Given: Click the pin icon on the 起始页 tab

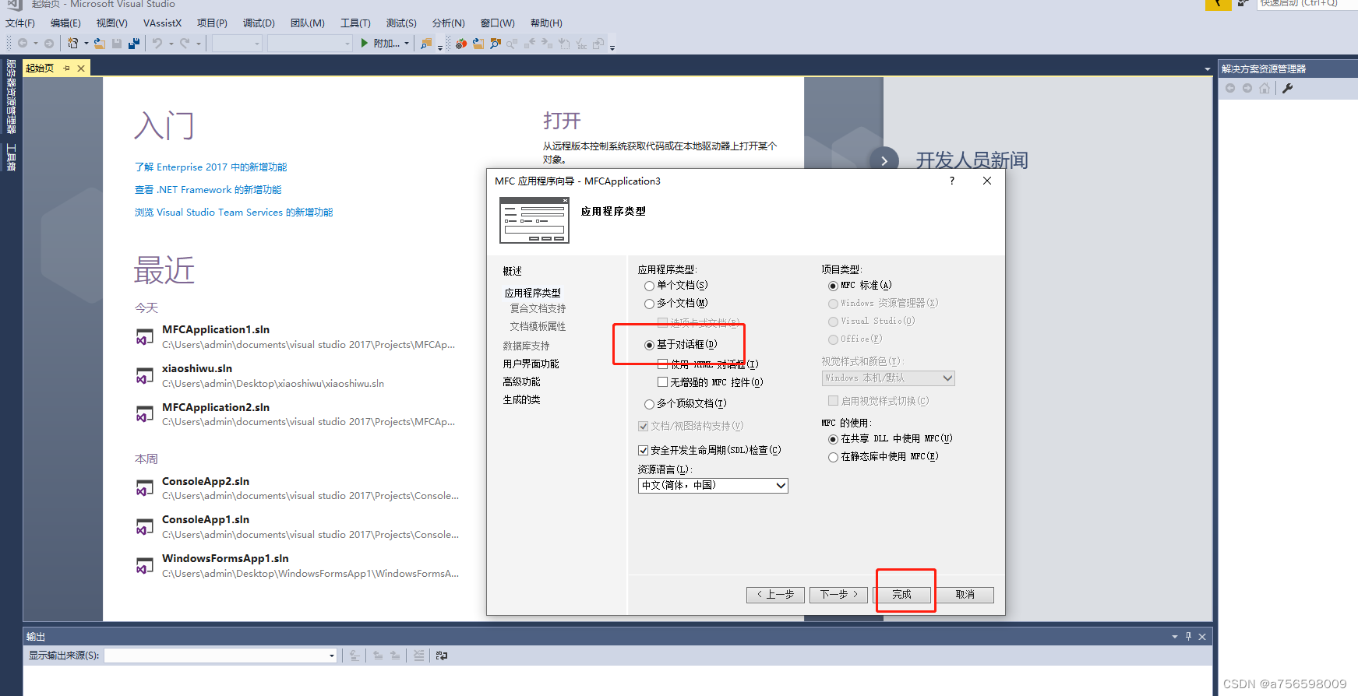Looking at the screenshot, I should [x=67, y=69].
